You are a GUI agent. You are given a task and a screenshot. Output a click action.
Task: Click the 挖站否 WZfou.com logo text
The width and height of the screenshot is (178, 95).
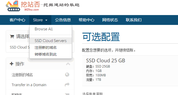pyautogui.click(x=30, y=6)
